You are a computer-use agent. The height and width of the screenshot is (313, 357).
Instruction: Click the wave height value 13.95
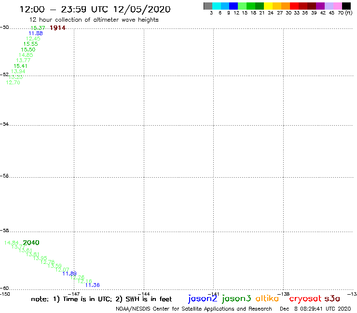[40, 258]
